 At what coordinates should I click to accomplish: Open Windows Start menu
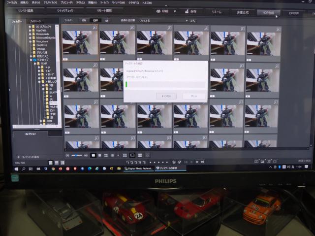16,169
